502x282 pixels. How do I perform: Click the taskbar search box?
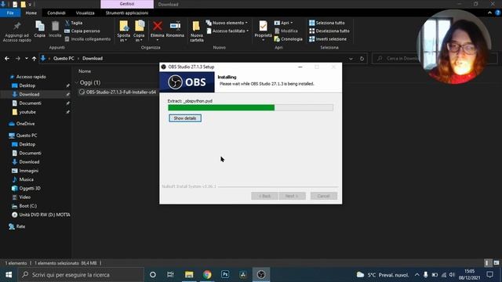[x=82, y=275]
